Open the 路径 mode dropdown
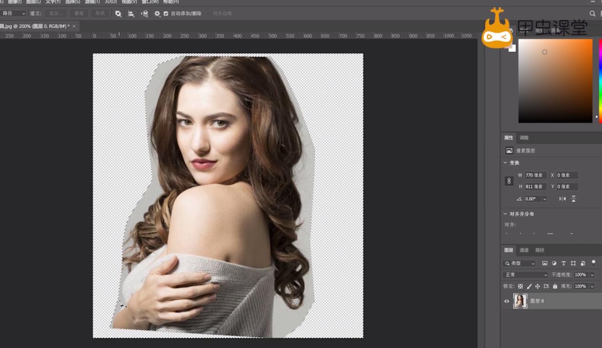The height and width of the screenshot is (348, 602). click(13, 14)
